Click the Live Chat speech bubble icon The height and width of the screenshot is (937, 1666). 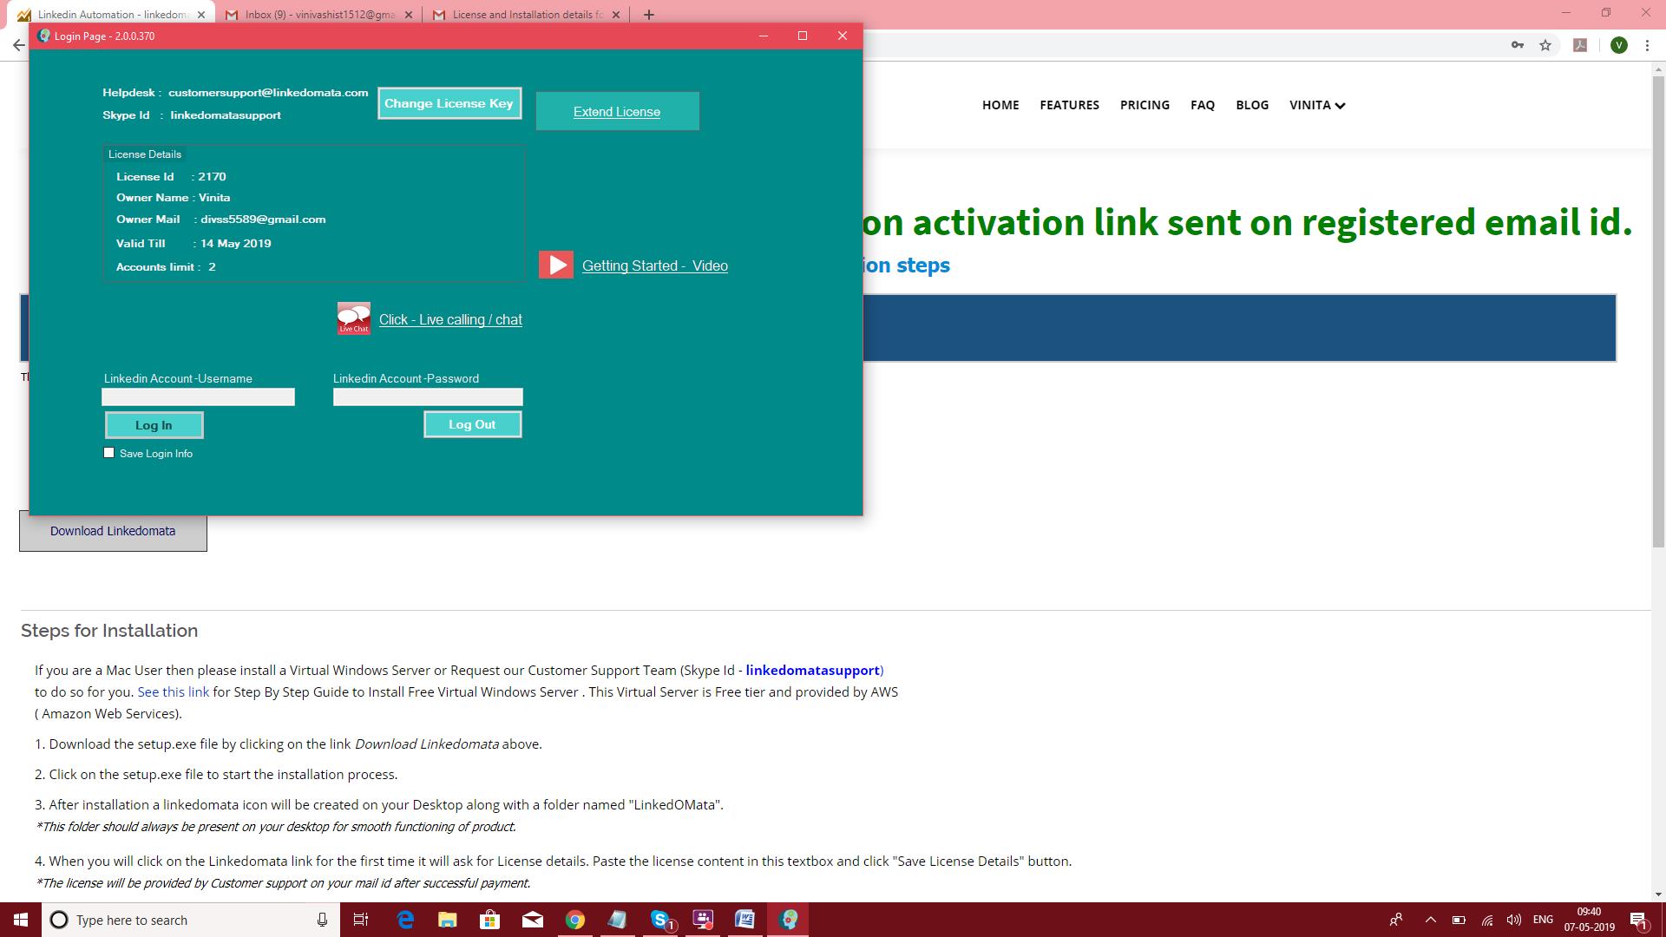[353, 318]
